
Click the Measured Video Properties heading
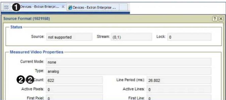pyautogui.click(x=37, y=52)
